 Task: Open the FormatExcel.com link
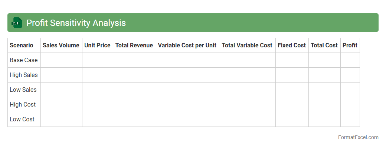click(x=358, y=137)
